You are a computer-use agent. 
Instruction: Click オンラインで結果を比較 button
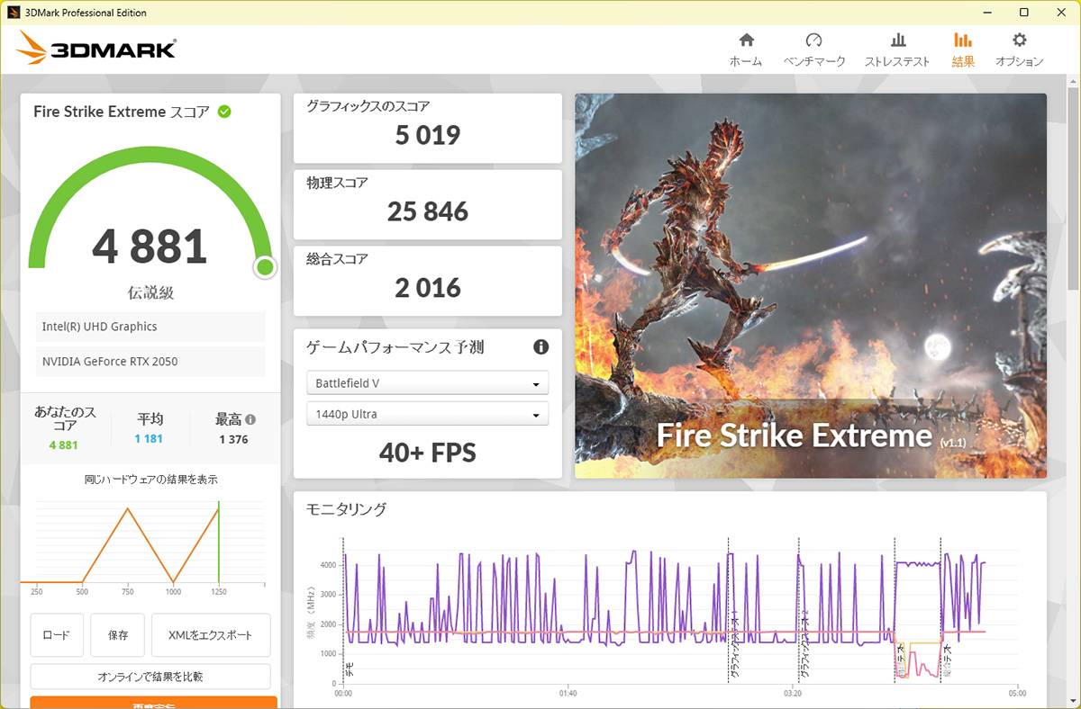[x=150, y=677]
